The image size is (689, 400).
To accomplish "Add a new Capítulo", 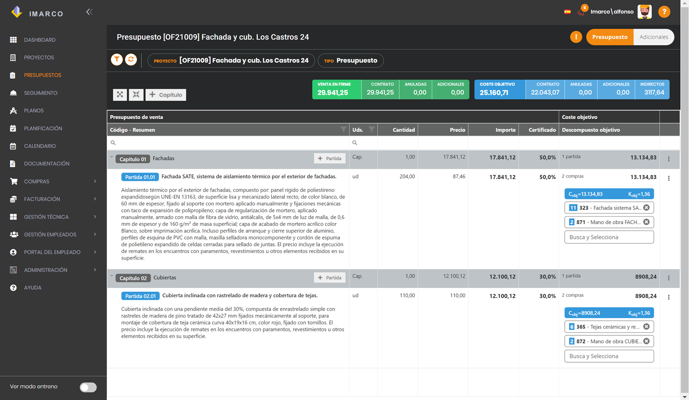I will click(x=166, y=94).
